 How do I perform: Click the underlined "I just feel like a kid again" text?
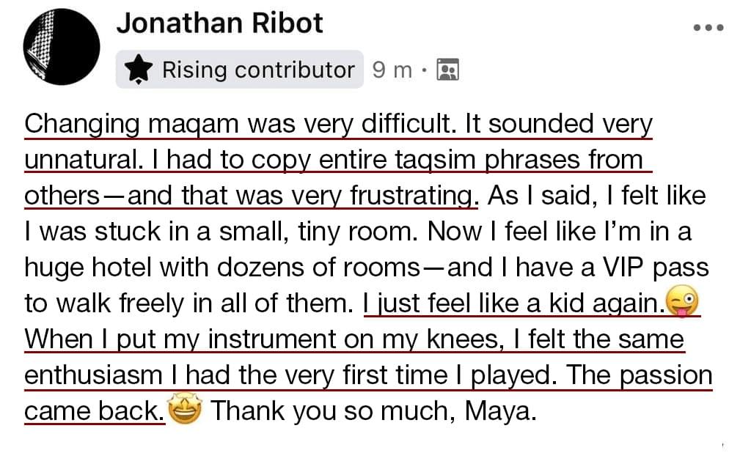[x=513, y=303]
